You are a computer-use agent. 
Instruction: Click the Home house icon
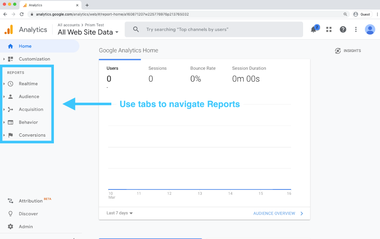(10, 46)
